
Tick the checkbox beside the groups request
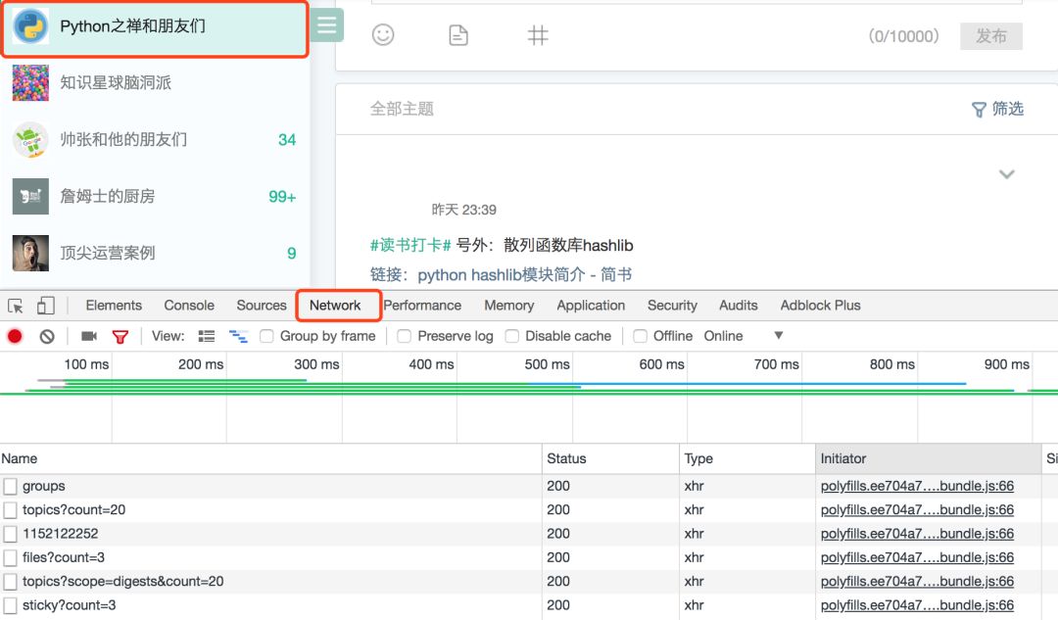pyautogui.click(x=10, y=487)
